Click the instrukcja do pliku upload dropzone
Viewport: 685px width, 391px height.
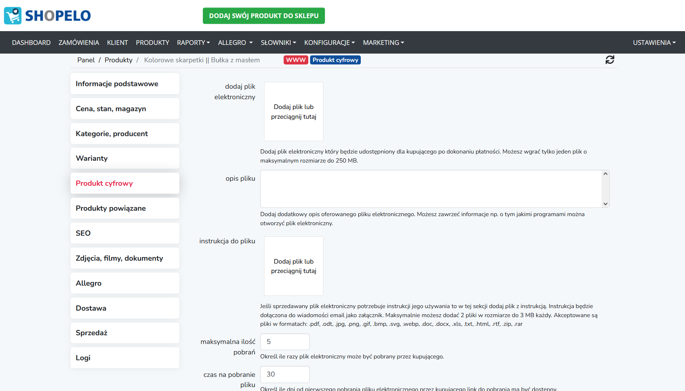click(x=294, y=266)
